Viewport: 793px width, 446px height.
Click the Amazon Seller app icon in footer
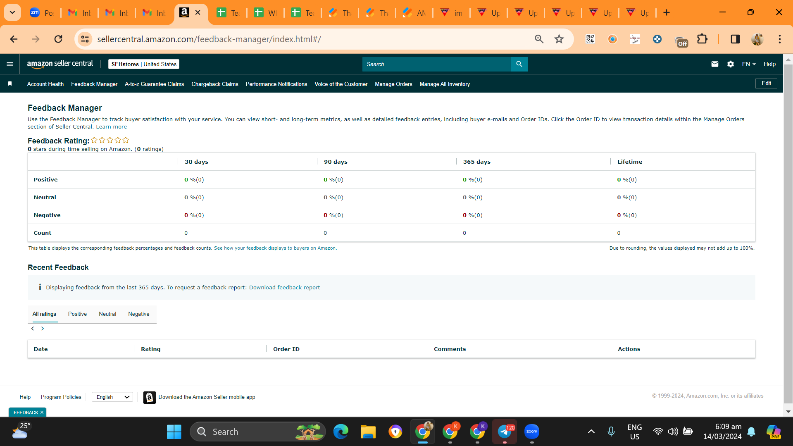(x=149, y=397)
